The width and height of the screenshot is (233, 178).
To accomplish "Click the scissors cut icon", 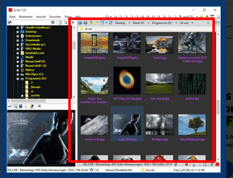I will 194,165.
